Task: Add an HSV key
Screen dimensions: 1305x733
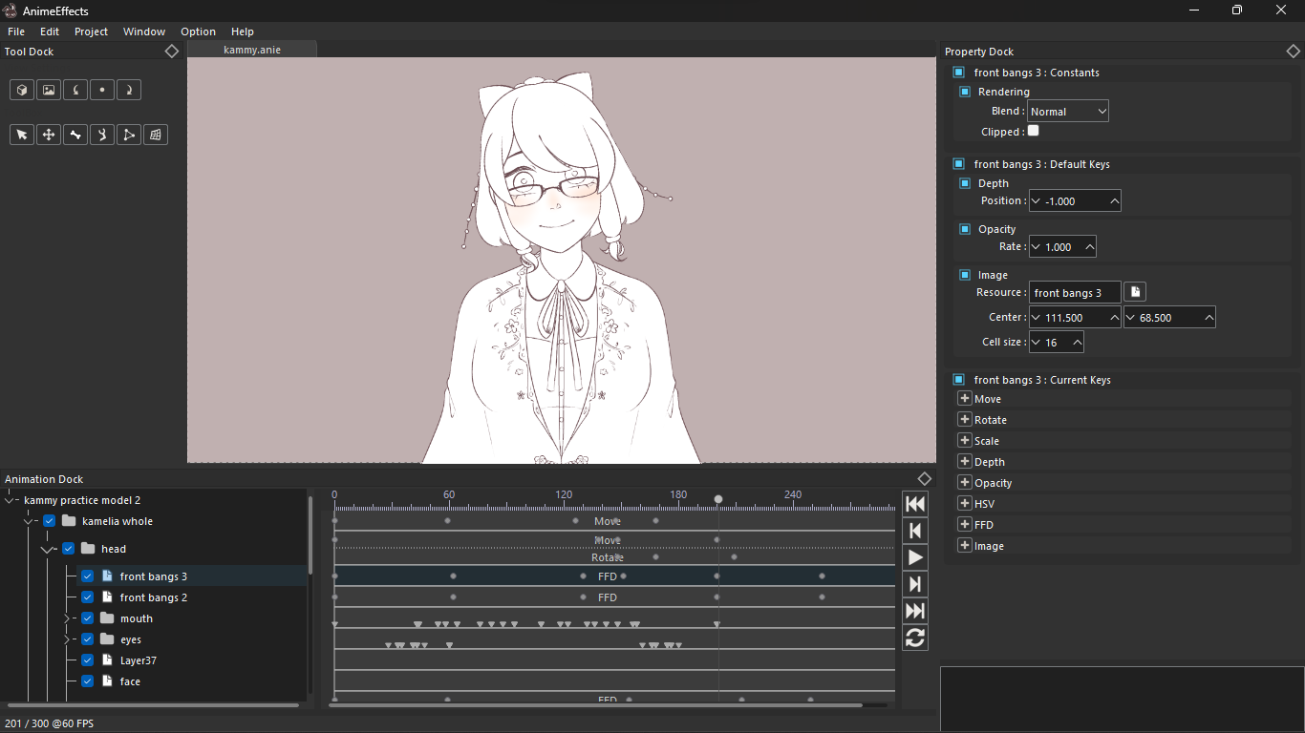Action: click(x=965, y=504)
